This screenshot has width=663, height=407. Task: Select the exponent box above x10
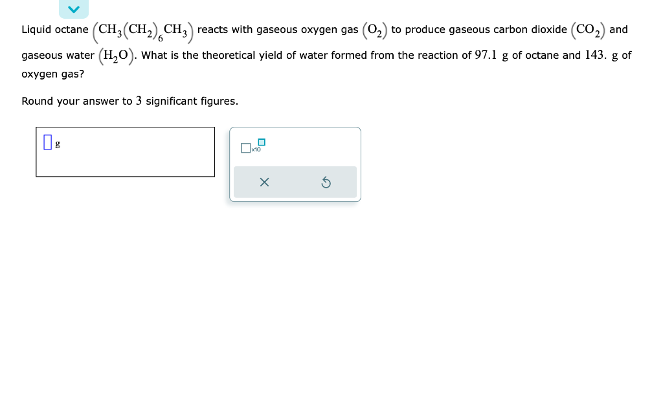tap(261, 142)
